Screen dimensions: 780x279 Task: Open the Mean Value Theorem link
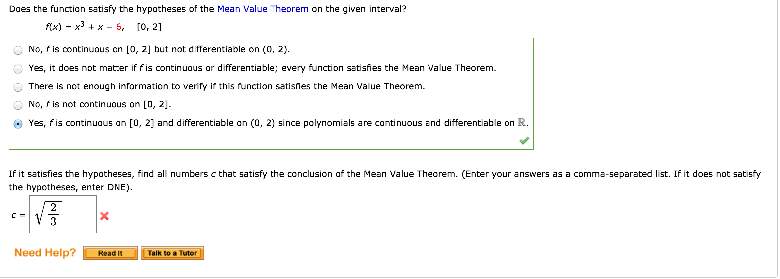[x=263, y=9]
